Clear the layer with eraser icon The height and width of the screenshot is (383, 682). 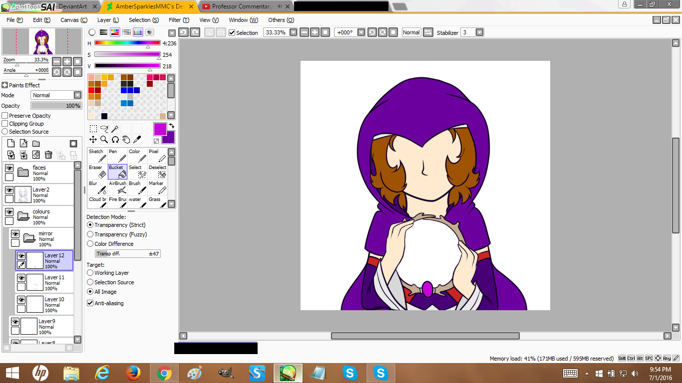(36, 155)
